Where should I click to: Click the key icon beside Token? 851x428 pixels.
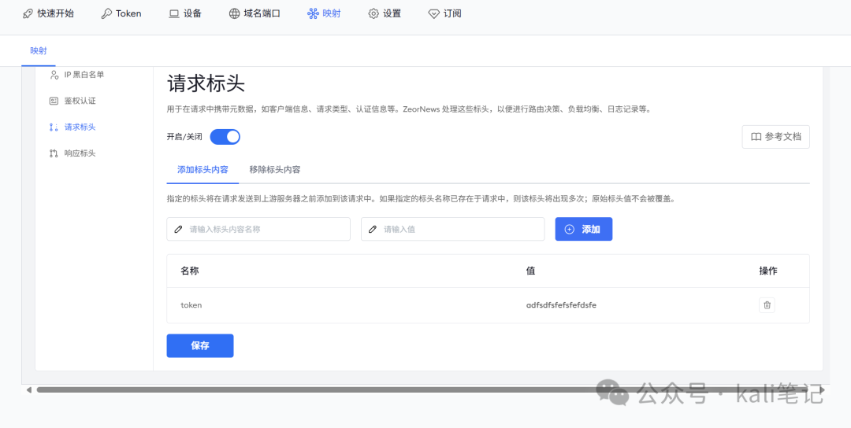click(x=106, y=13)
